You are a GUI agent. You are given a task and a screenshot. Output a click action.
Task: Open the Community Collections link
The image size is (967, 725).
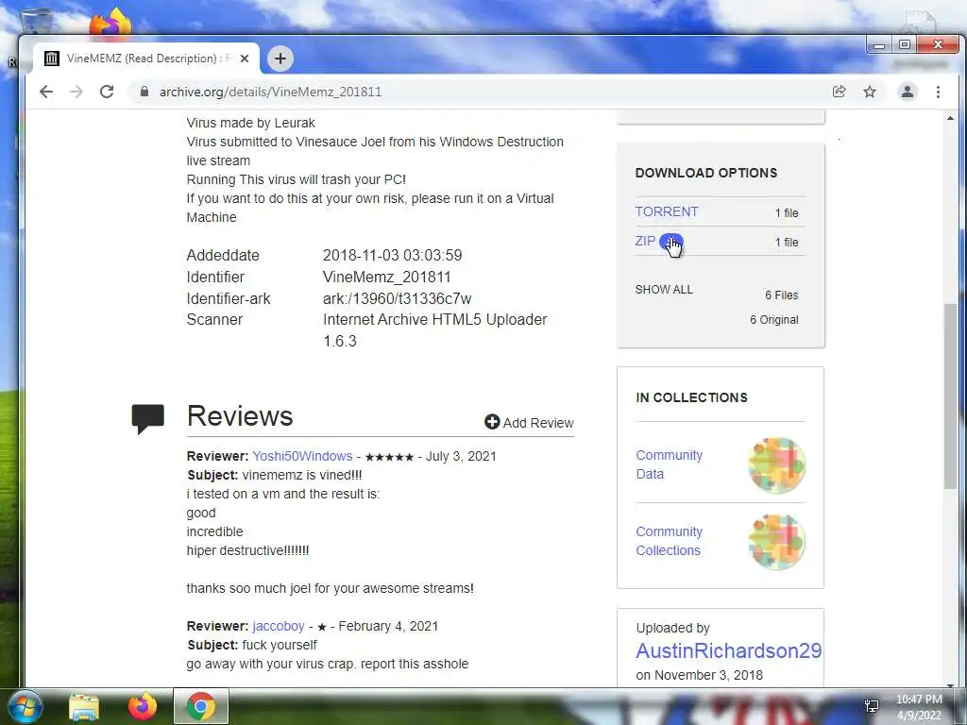[670, 541]
